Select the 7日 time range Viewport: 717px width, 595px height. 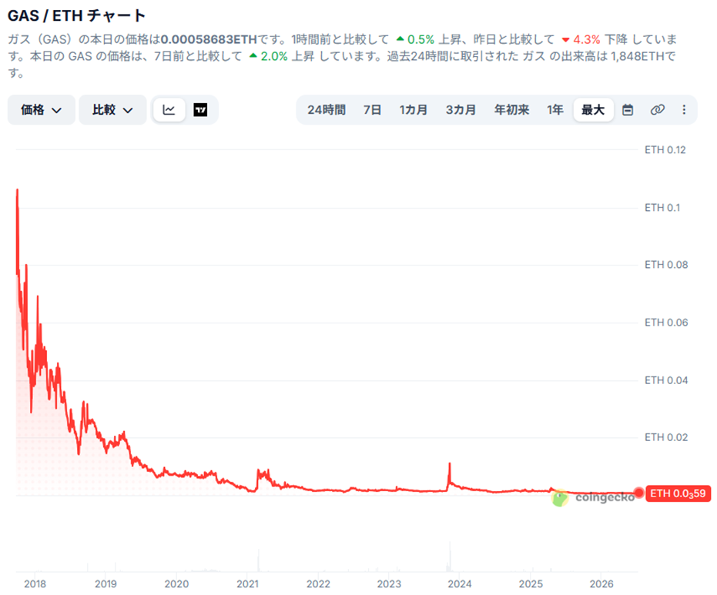[x=372, y=109]
